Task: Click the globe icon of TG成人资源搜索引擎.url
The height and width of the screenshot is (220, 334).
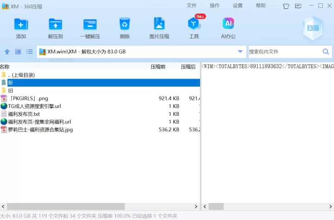Action: tap(4, 106)
